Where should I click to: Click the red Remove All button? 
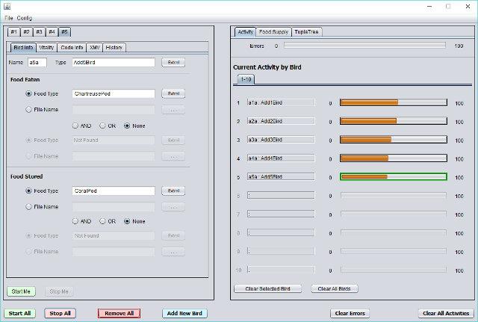point(119,313)
